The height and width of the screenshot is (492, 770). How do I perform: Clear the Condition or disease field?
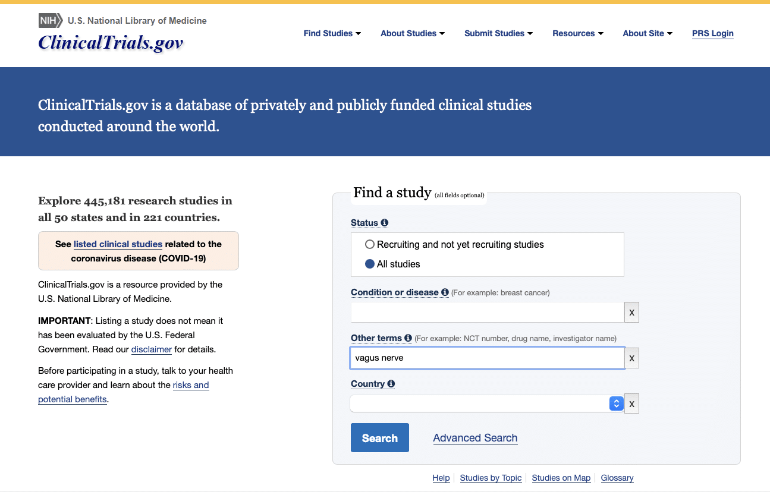631,313
